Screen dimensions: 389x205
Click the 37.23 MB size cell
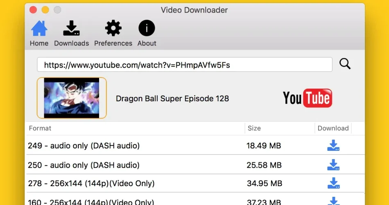[264, 202]
